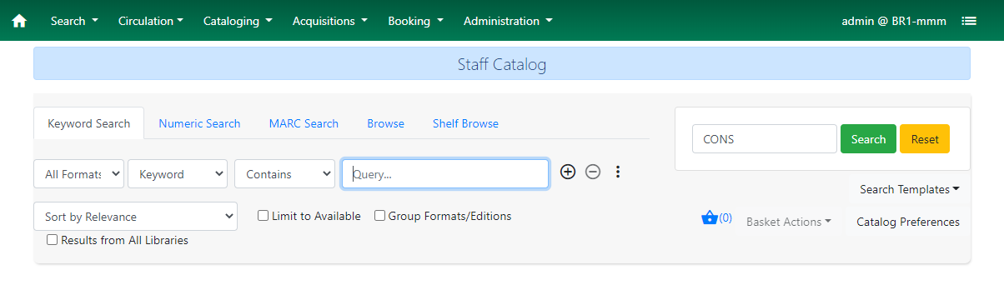The width and height of the screenshot is (1004, 305).
Task: Go to the home page icon
Action: pos(19,21)
